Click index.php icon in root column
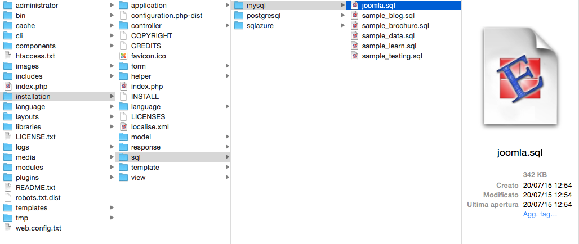Viewport: 579px width, 244px height. [x=8, y=86]
